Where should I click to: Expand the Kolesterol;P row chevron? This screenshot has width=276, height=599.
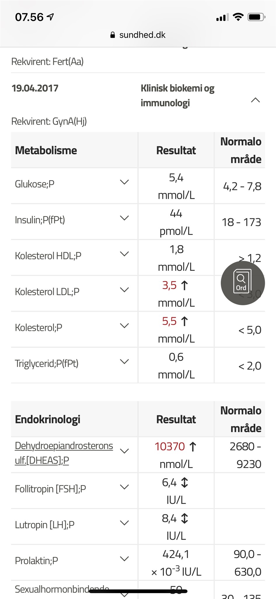click(125, 326)
